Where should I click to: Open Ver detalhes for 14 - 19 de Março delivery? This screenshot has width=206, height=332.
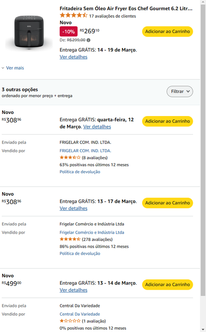(x=73, y=57)
